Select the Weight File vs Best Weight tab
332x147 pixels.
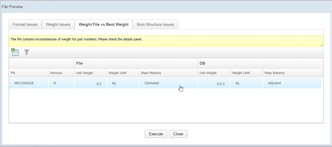pos(104,24)
